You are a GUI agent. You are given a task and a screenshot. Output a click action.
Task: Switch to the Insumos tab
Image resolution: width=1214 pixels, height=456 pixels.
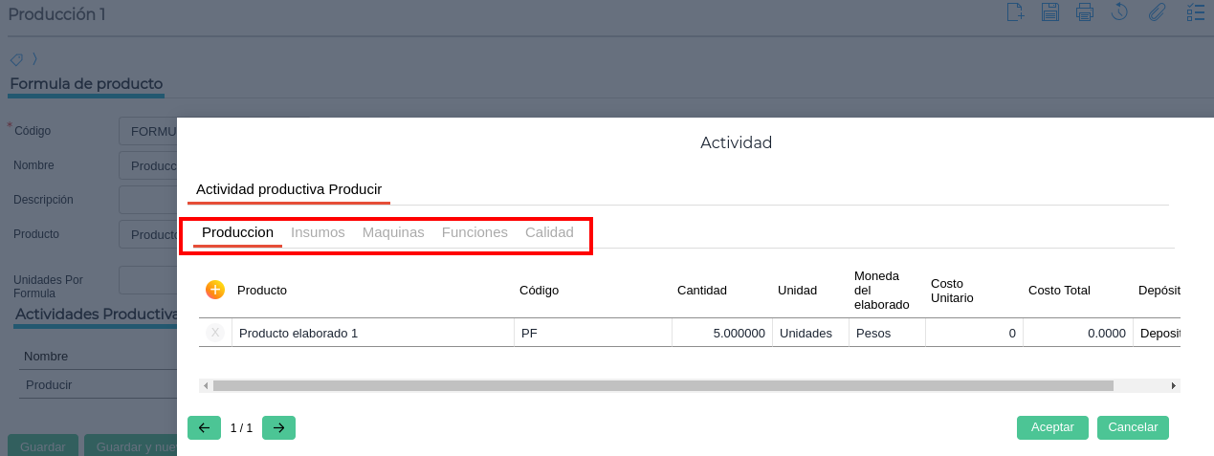point(318,232)
